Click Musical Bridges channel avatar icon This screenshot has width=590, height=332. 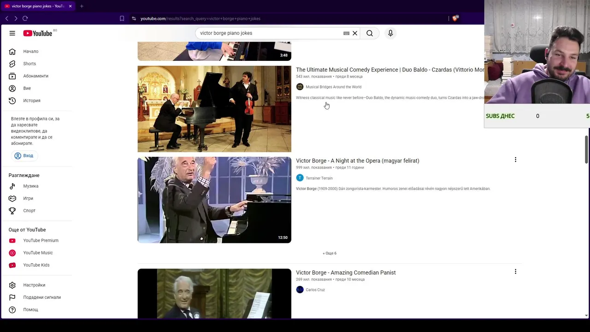[300, 87]
